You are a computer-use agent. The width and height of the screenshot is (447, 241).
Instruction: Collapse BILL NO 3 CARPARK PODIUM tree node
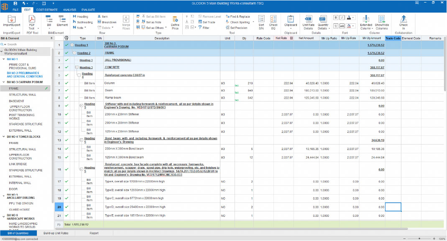point(3,82)
